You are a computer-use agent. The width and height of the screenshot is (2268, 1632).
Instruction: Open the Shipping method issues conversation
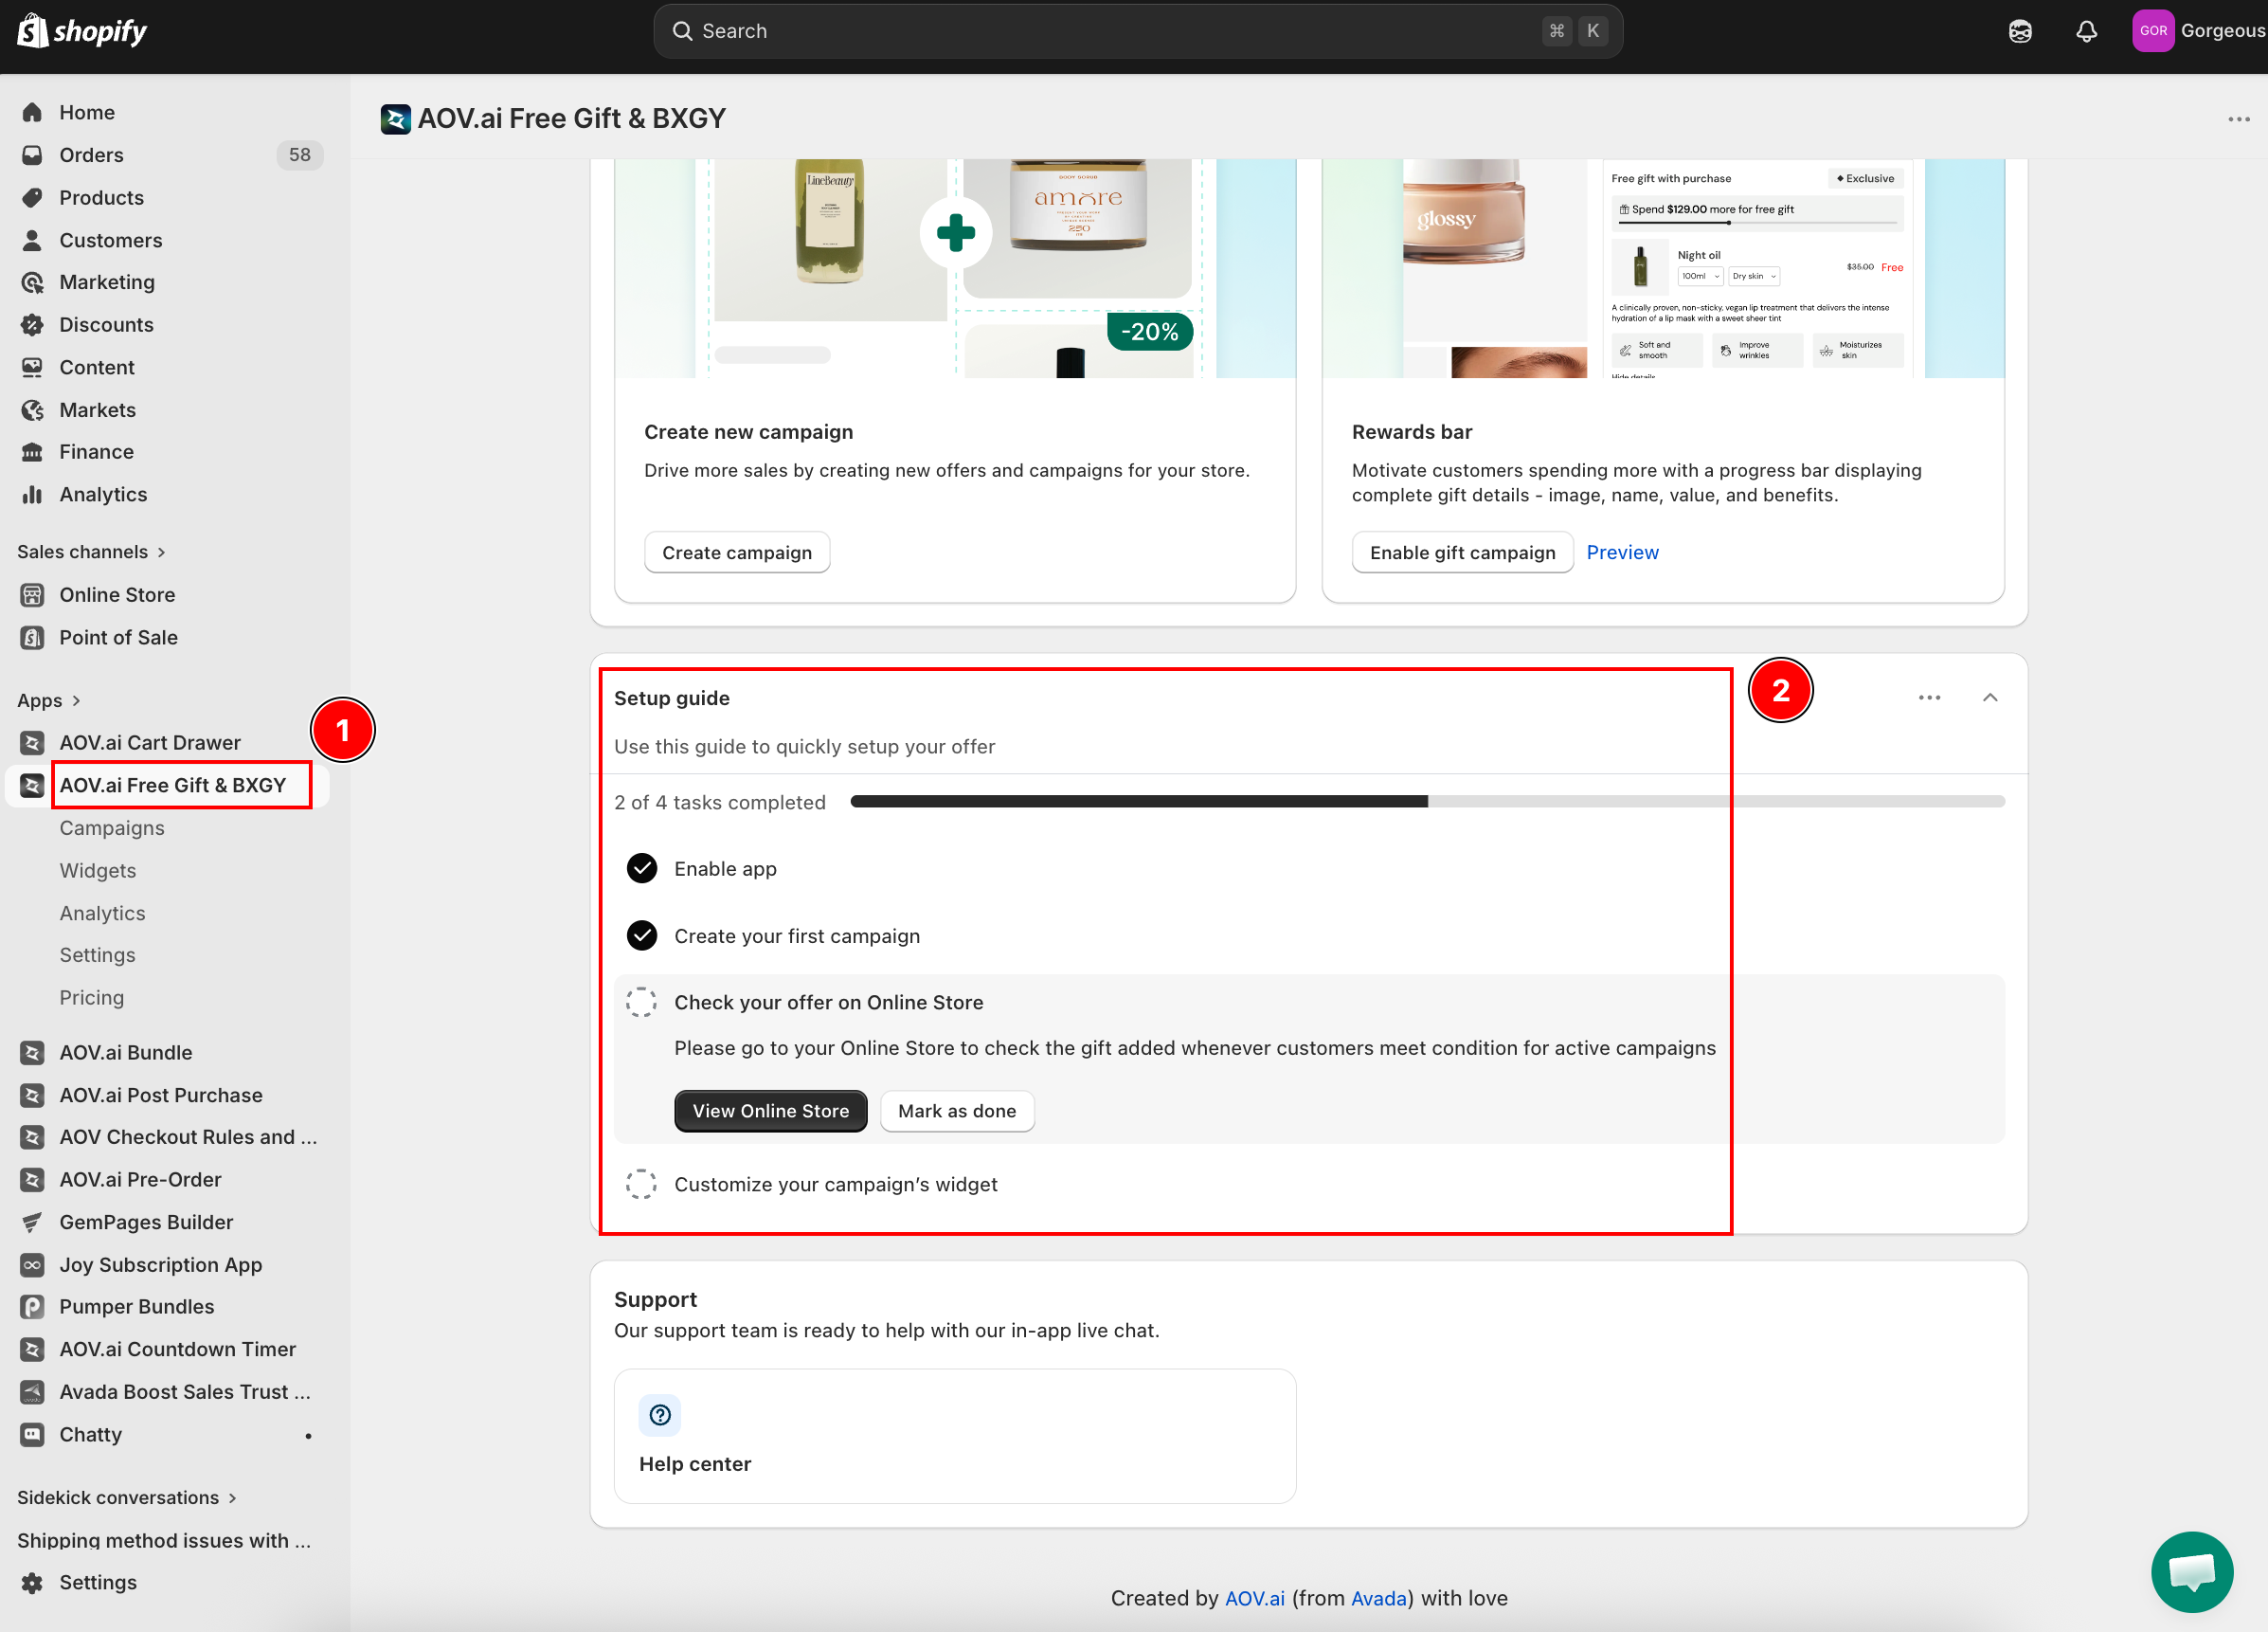click(164, 1540)
